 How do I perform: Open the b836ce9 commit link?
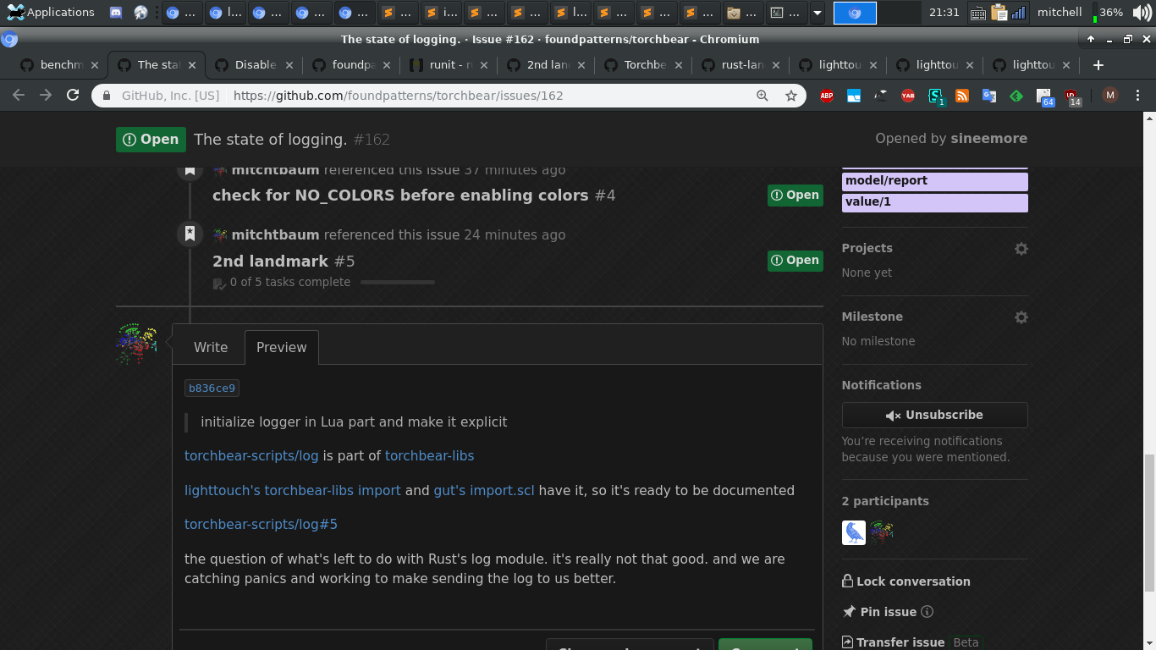point(212,388)
